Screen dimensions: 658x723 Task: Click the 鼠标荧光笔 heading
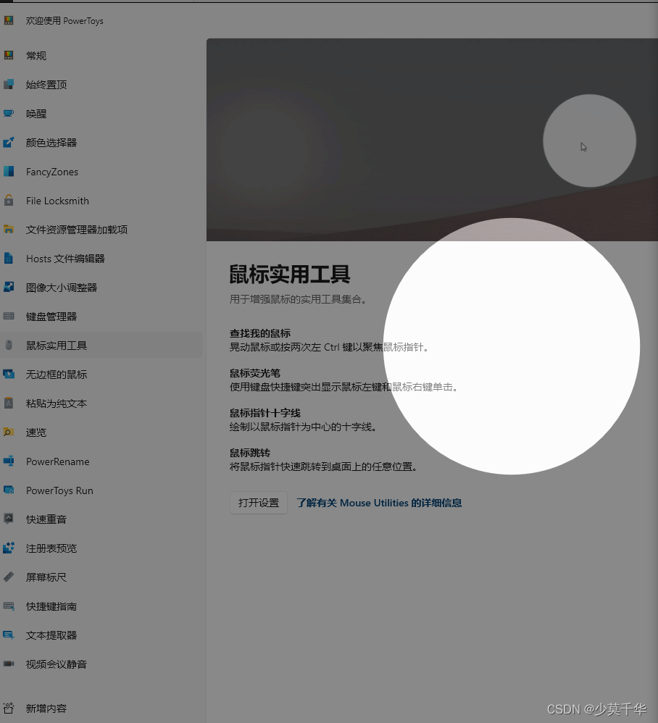[255, 373]
